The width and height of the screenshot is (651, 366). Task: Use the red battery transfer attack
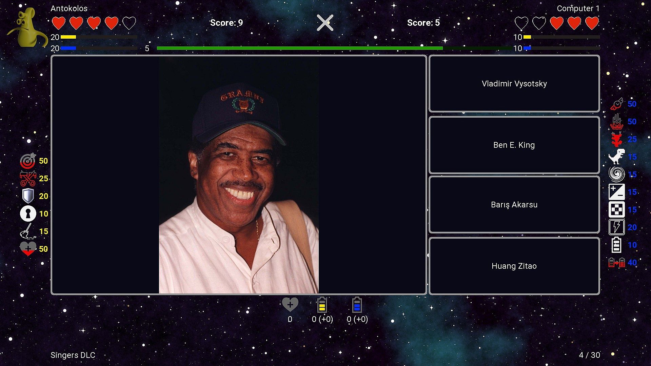[x=616, y=262]
